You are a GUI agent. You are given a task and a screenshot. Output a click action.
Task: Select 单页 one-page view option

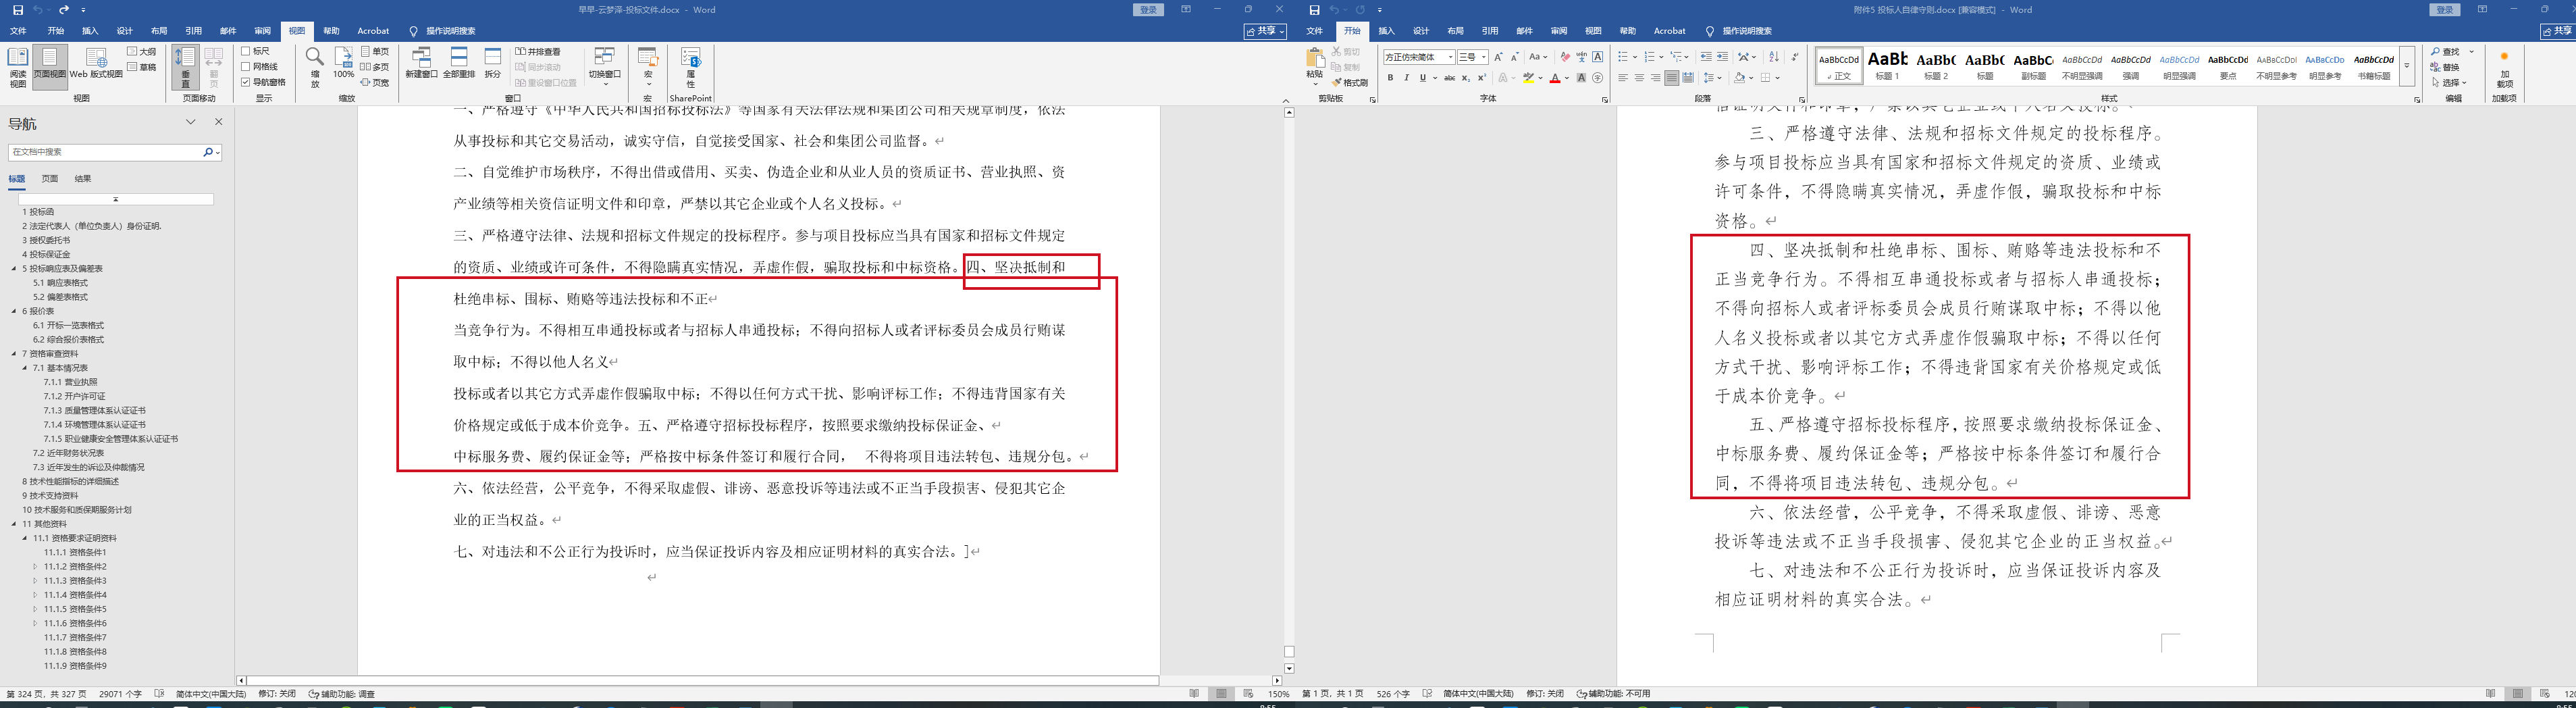point(375,51)
